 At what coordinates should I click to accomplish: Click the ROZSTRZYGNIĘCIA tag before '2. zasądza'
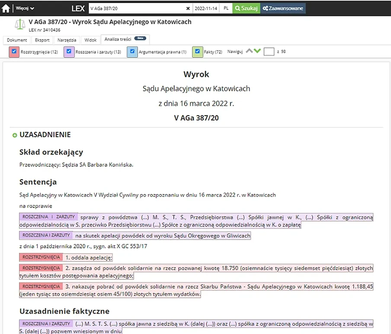coord(41,268)
